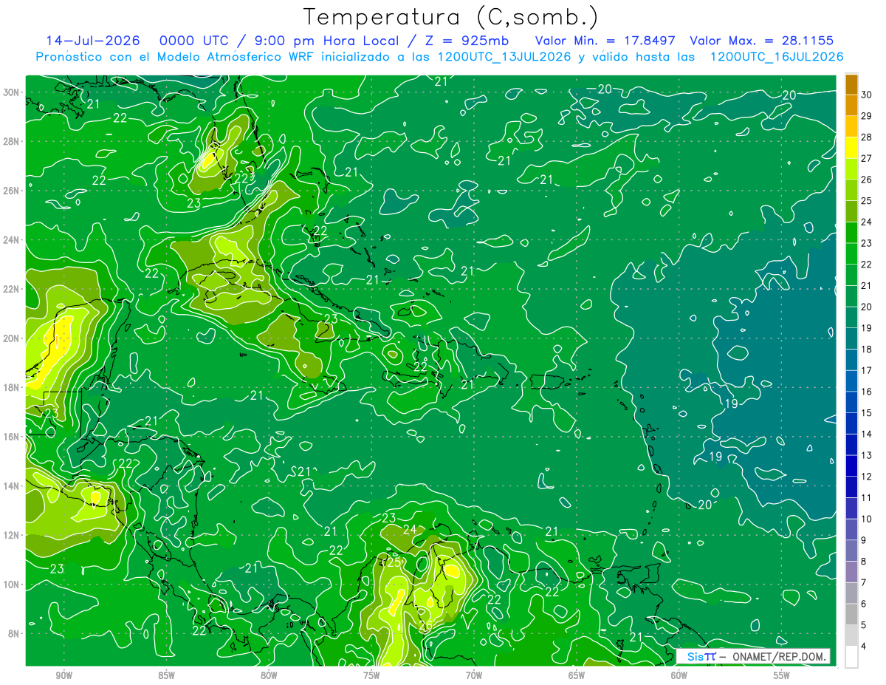886x685 pixels.
Task: Click the '29' label on the color scale
Action: coord(867,116)
